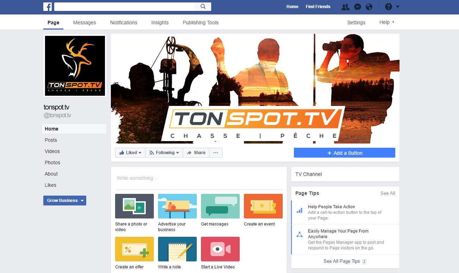The width and height of the screenshot is (459, 273).
Task: Click Easily Manage Your Page From Anywhere tip
Action: point(345,240)
